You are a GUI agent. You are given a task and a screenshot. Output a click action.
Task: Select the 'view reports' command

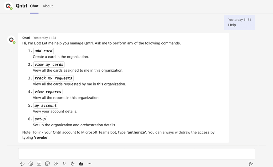(x=48, y=92)
